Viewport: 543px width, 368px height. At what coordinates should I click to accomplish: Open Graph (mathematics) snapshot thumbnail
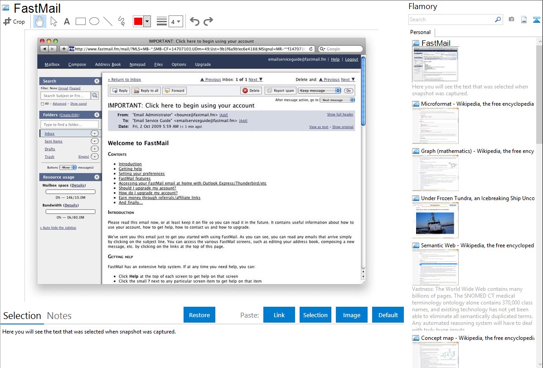click(x=435, y=173)
